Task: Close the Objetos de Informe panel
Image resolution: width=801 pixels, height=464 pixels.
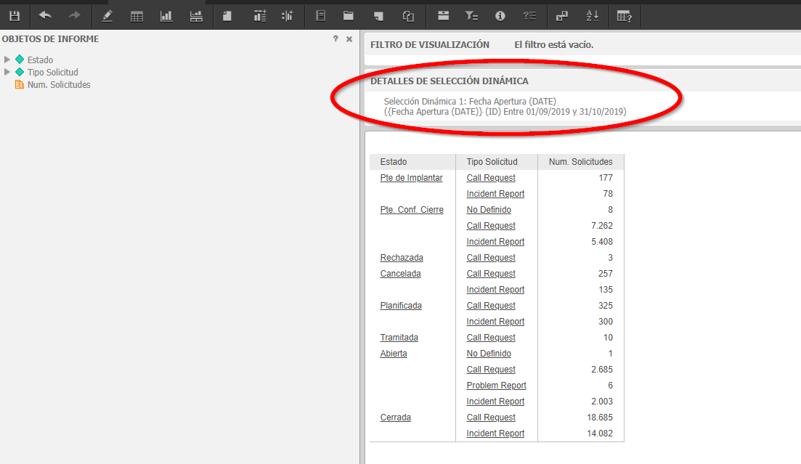Action: pyautogui.click(x=349, y=38)
